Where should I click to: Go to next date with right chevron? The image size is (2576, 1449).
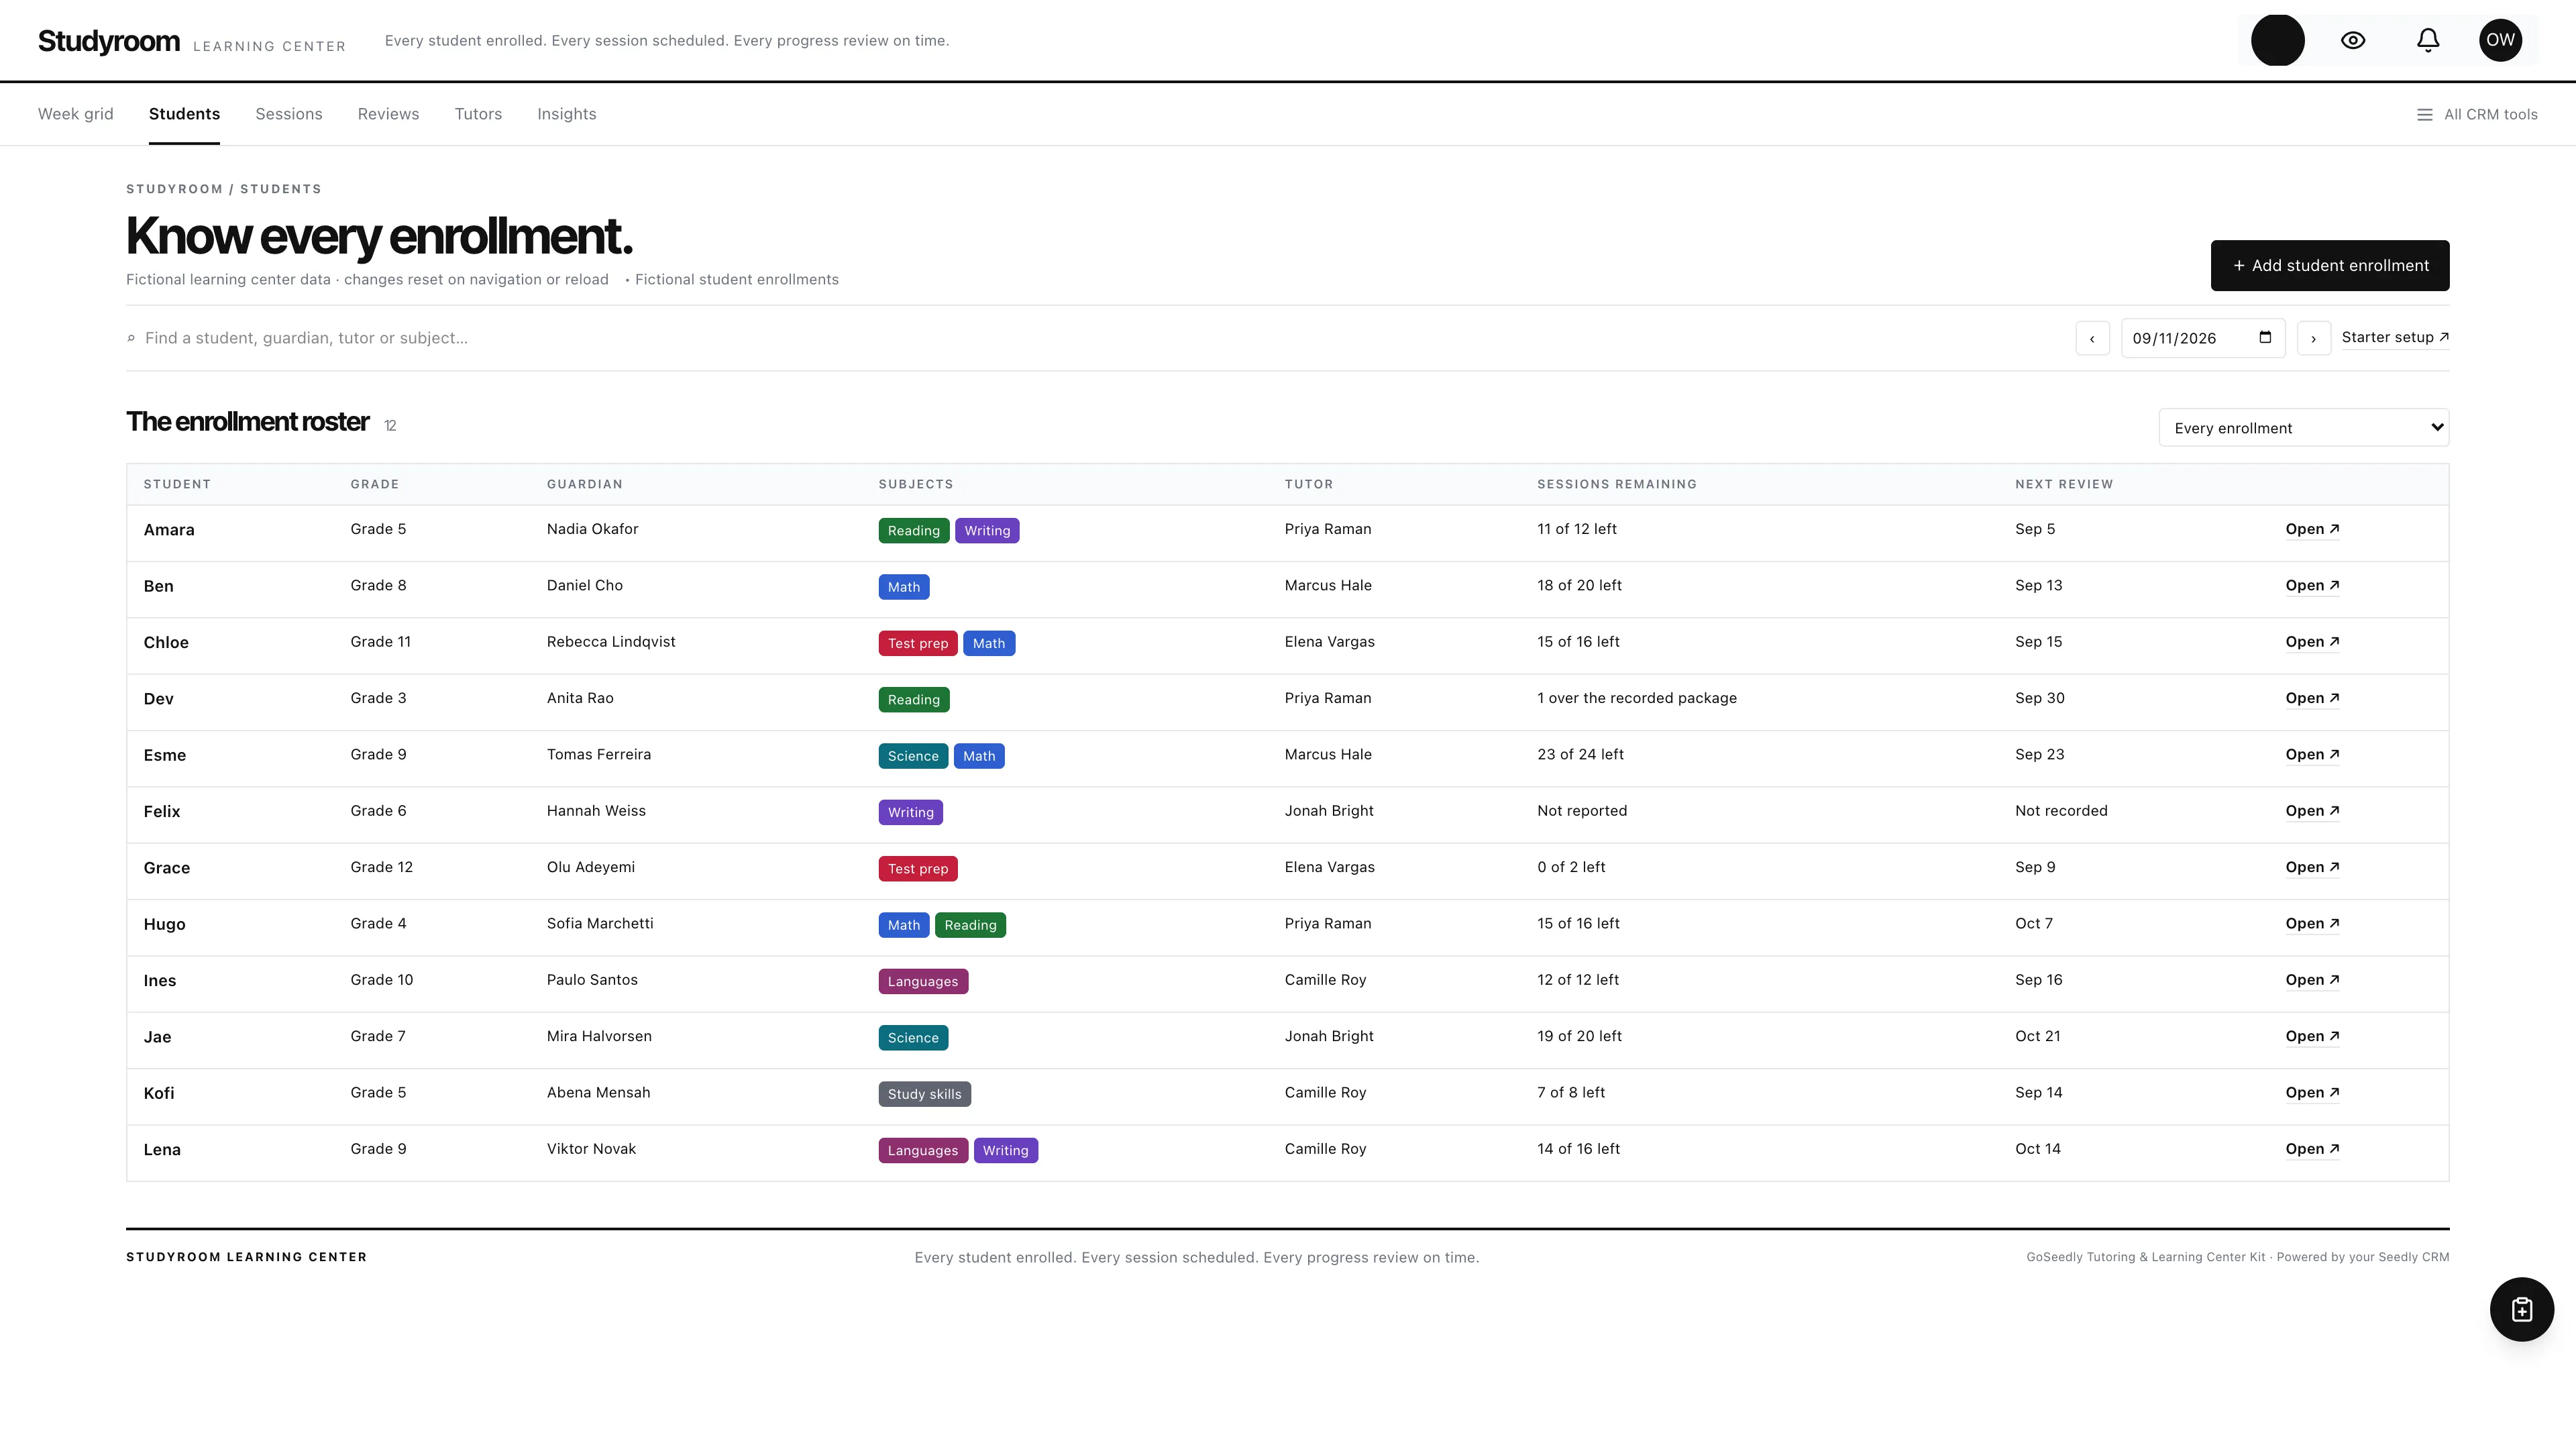tap(2313, 338)
